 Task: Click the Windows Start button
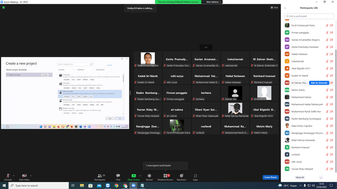tap(4, 185)
